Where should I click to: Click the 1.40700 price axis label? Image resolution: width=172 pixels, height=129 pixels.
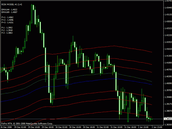coord(168,70)
